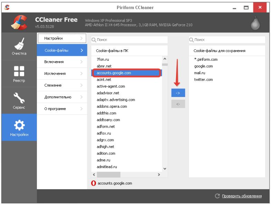
Task: Click the <- remove from keep list button
Action: coord(178,104)
